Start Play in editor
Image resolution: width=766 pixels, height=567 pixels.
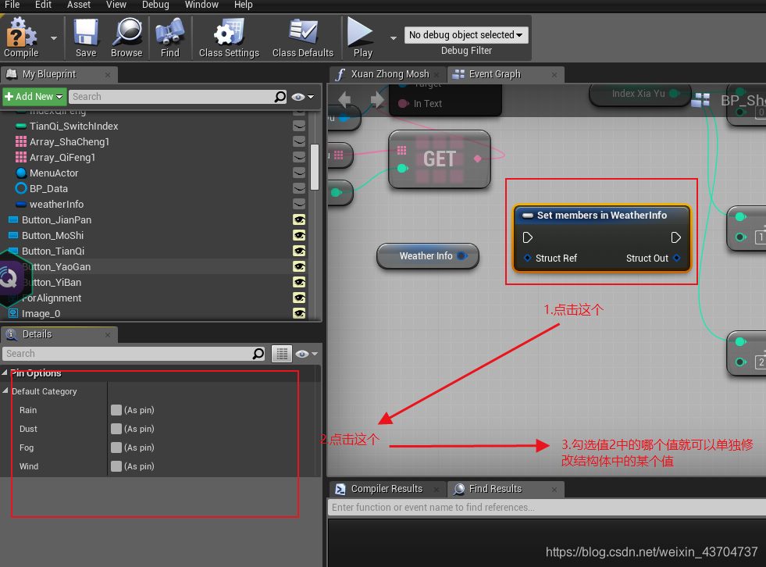pyautogui.click(x=362, y=37)
